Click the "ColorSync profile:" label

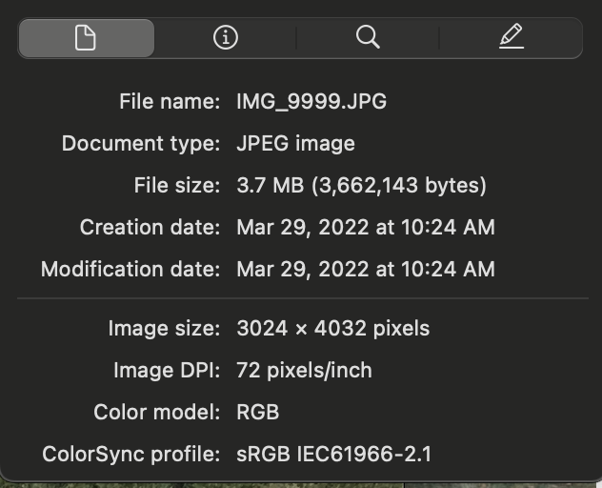[x=131, y=455]
